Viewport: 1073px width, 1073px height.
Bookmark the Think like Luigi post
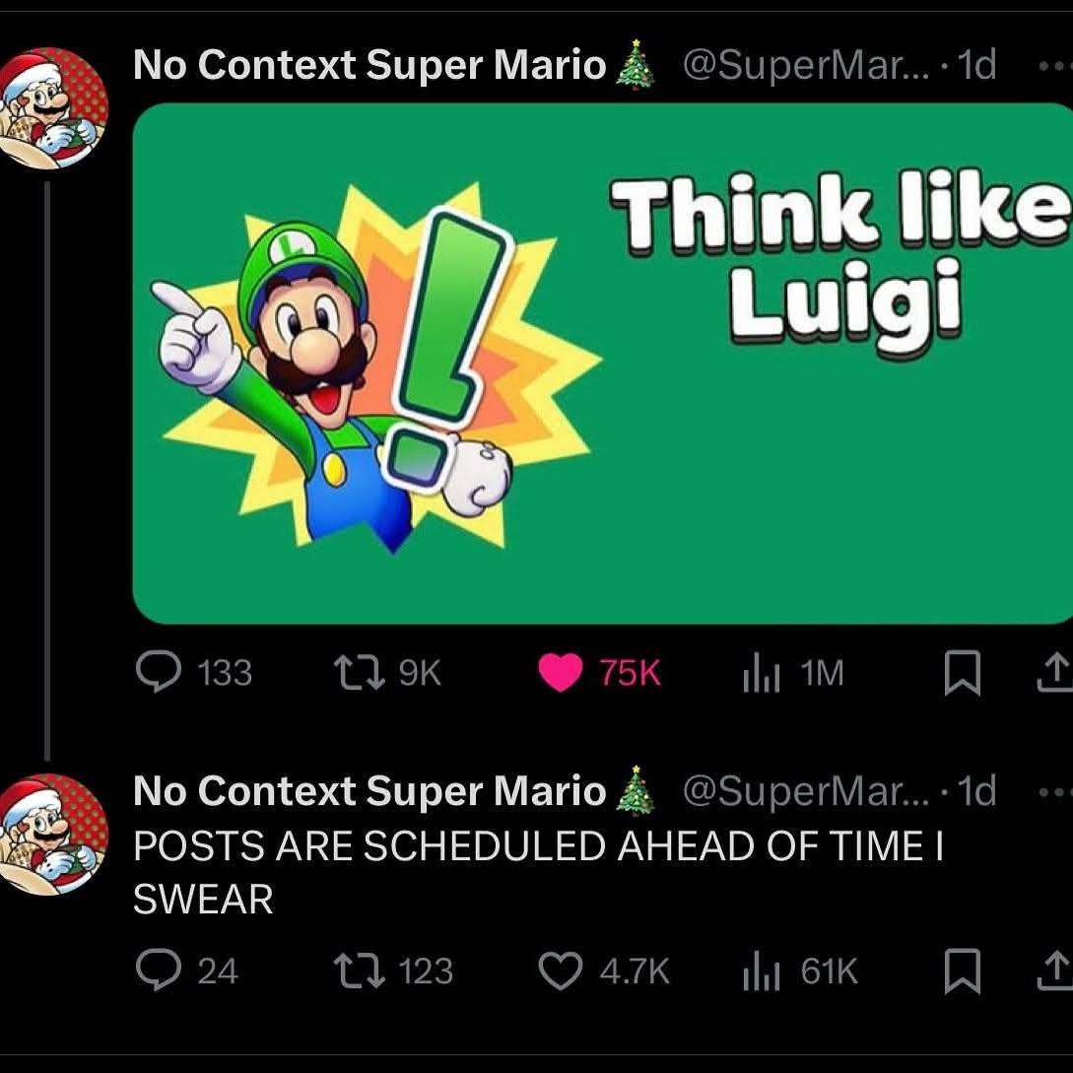[x=962, y=675]
